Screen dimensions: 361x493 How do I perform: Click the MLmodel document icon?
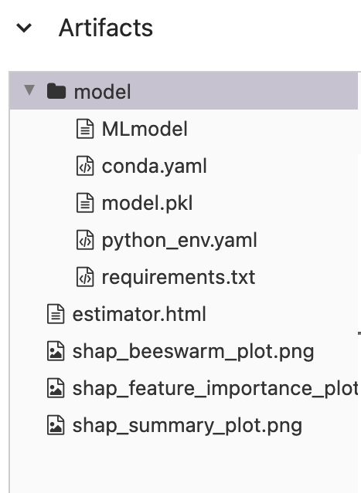pos(85,129)
